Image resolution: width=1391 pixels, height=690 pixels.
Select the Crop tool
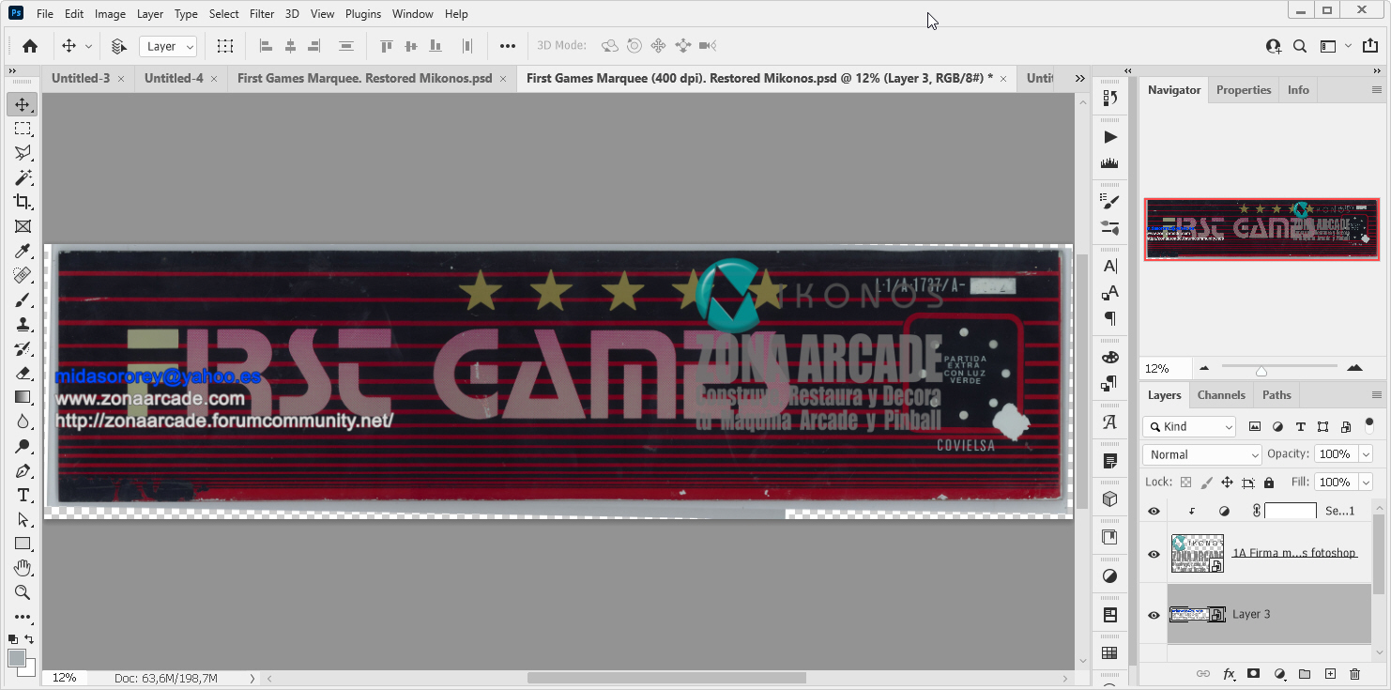[x=23, y=202]
